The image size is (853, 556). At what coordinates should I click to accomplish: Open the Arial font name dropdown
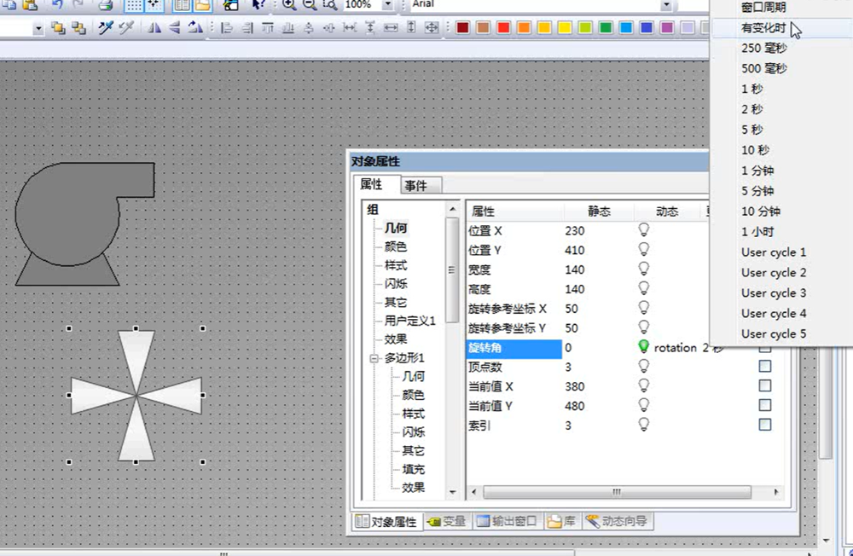pyautogui.click(x=665, y=4)
